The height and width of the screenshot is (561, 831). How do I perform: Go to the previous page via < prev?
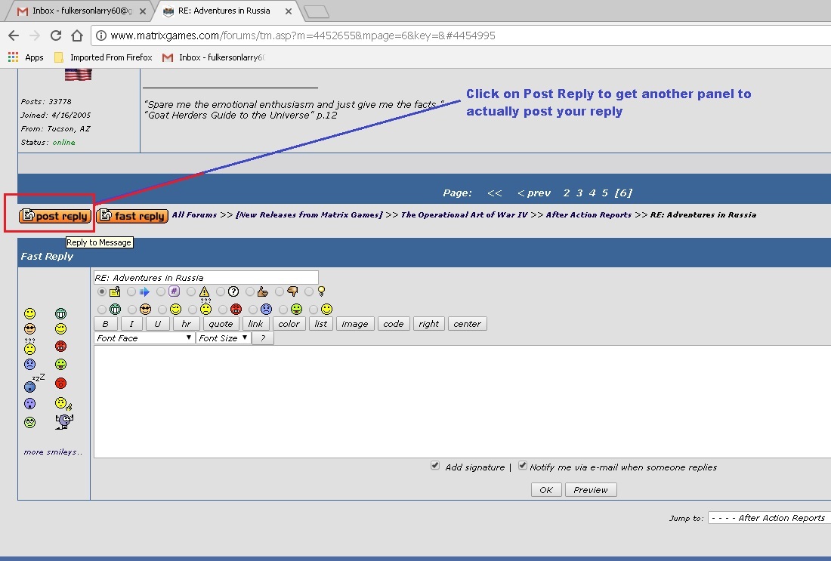(533, 193)
